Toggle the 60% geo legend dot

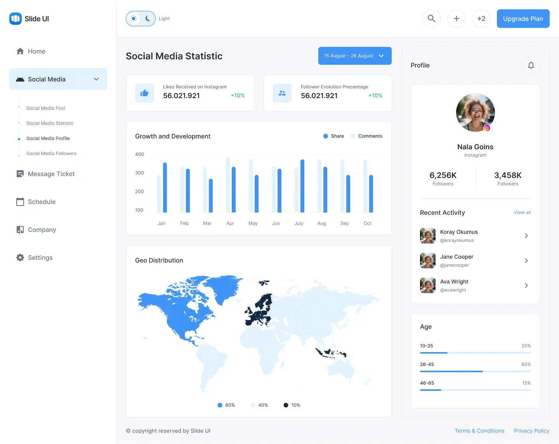tap(220, 405)
